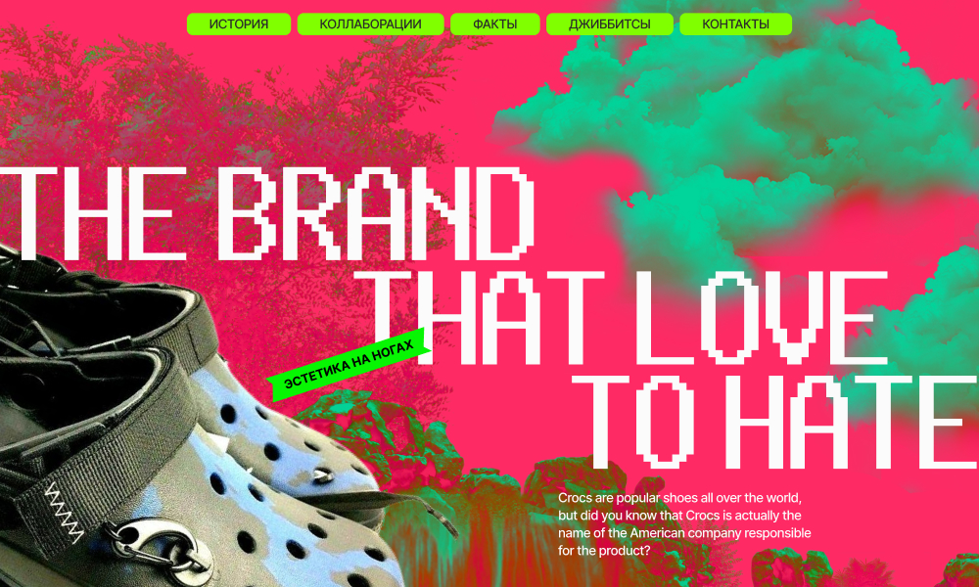Open the ДЖИББИТСЫ navigation pill
Image resolution: width=979 pixels, height=587 pixels.
pyautogui.click(x=609, y=24)
